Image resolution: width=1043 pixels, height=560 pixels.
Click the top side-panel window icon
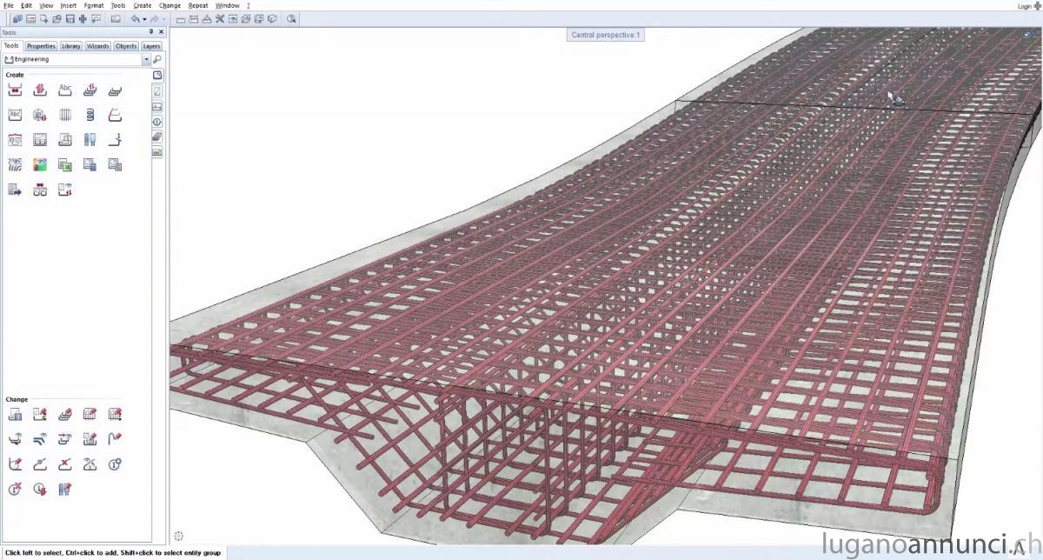[157, 75]
